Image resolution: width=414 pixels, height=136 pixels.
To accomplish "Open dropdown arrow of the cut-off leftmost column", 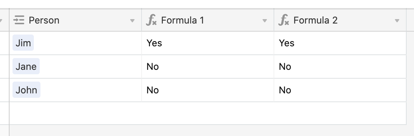I will click(1, 21).
